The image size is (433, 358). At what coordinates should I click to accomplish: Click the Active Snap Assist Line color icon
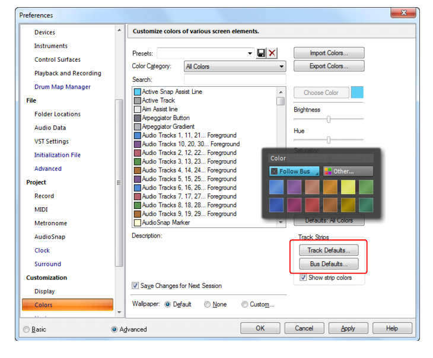[138, 92]
